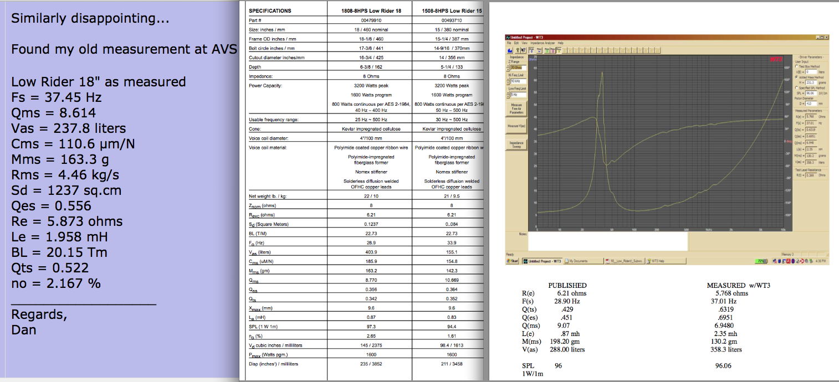Click Measure Free-Air Parameters button
Image resolution: width=839 pixels, height=382 pixels.
516,109
